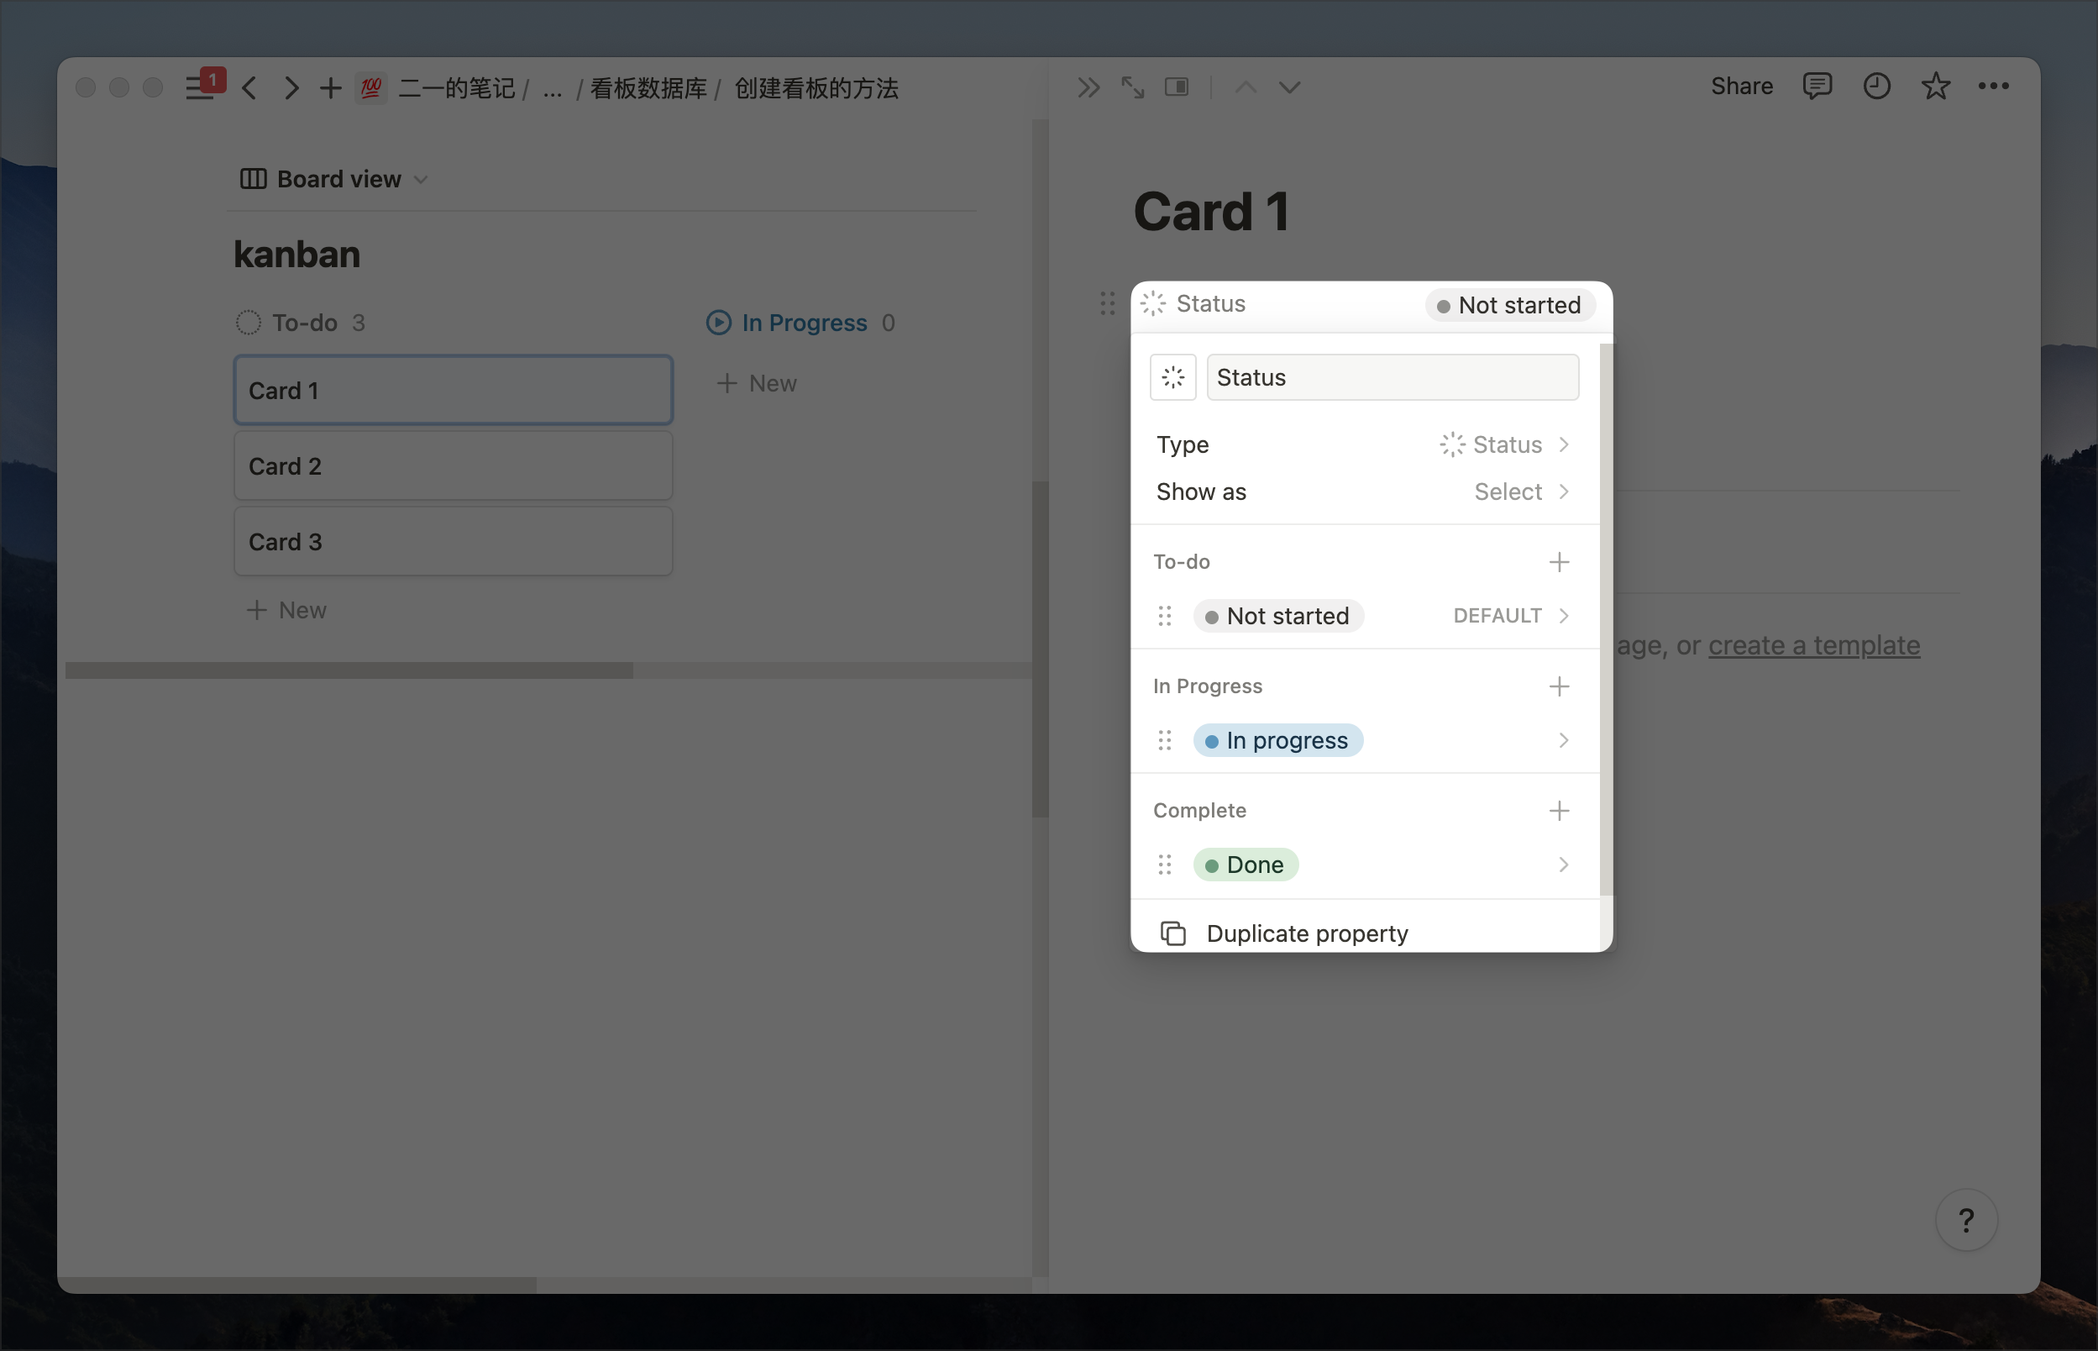2098x1351 pixels.
Task: Close the side peek with double chevron
Action: 1088,87
